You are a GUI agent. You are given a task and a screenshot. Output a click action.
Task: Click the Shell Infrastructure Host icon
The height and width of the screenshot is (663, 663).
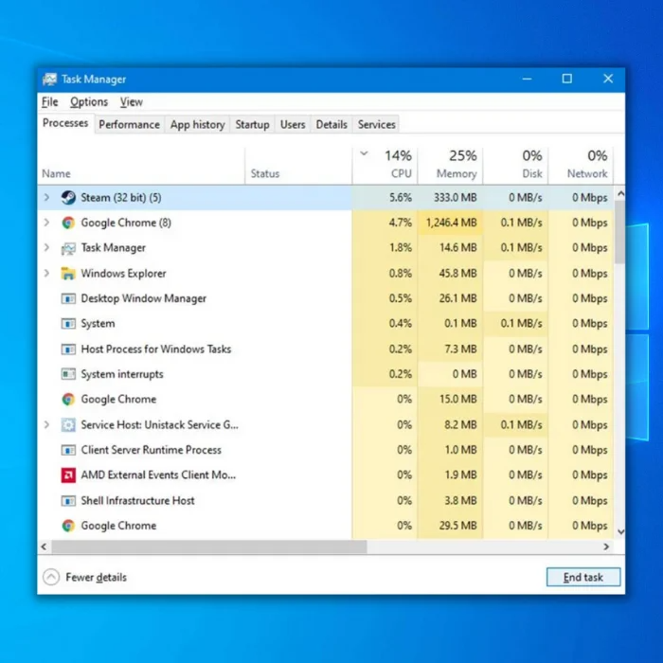68,500
